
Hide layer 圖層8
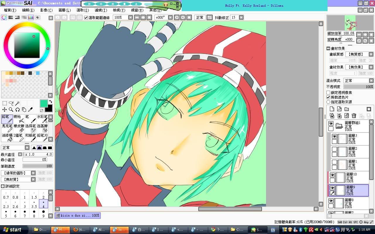(x=331, y=201)
